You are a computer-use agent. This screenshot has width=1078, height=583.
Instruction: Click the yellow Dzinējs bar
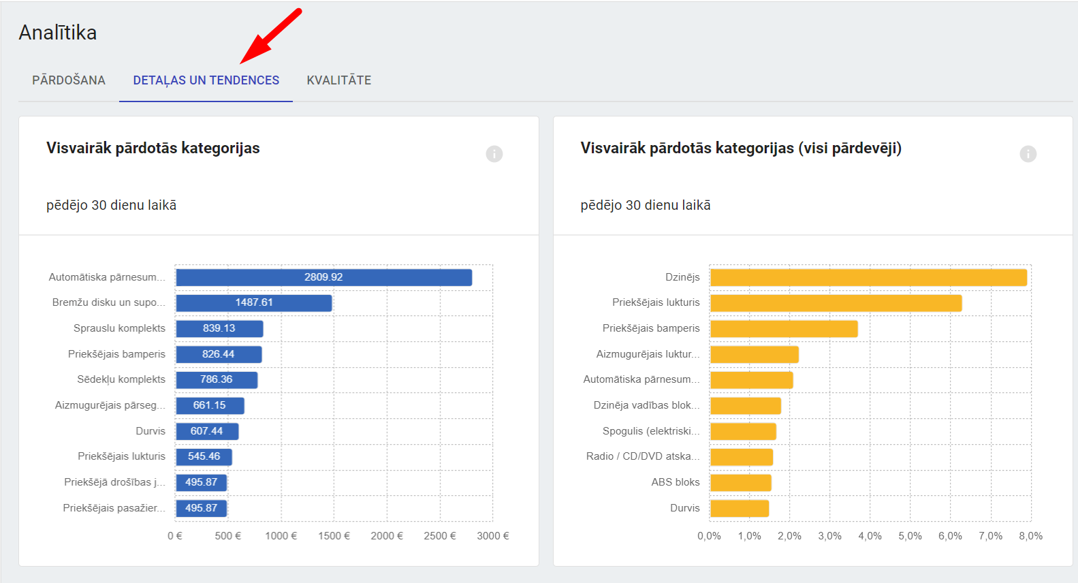pyautogui.click(x=868, y=277)
